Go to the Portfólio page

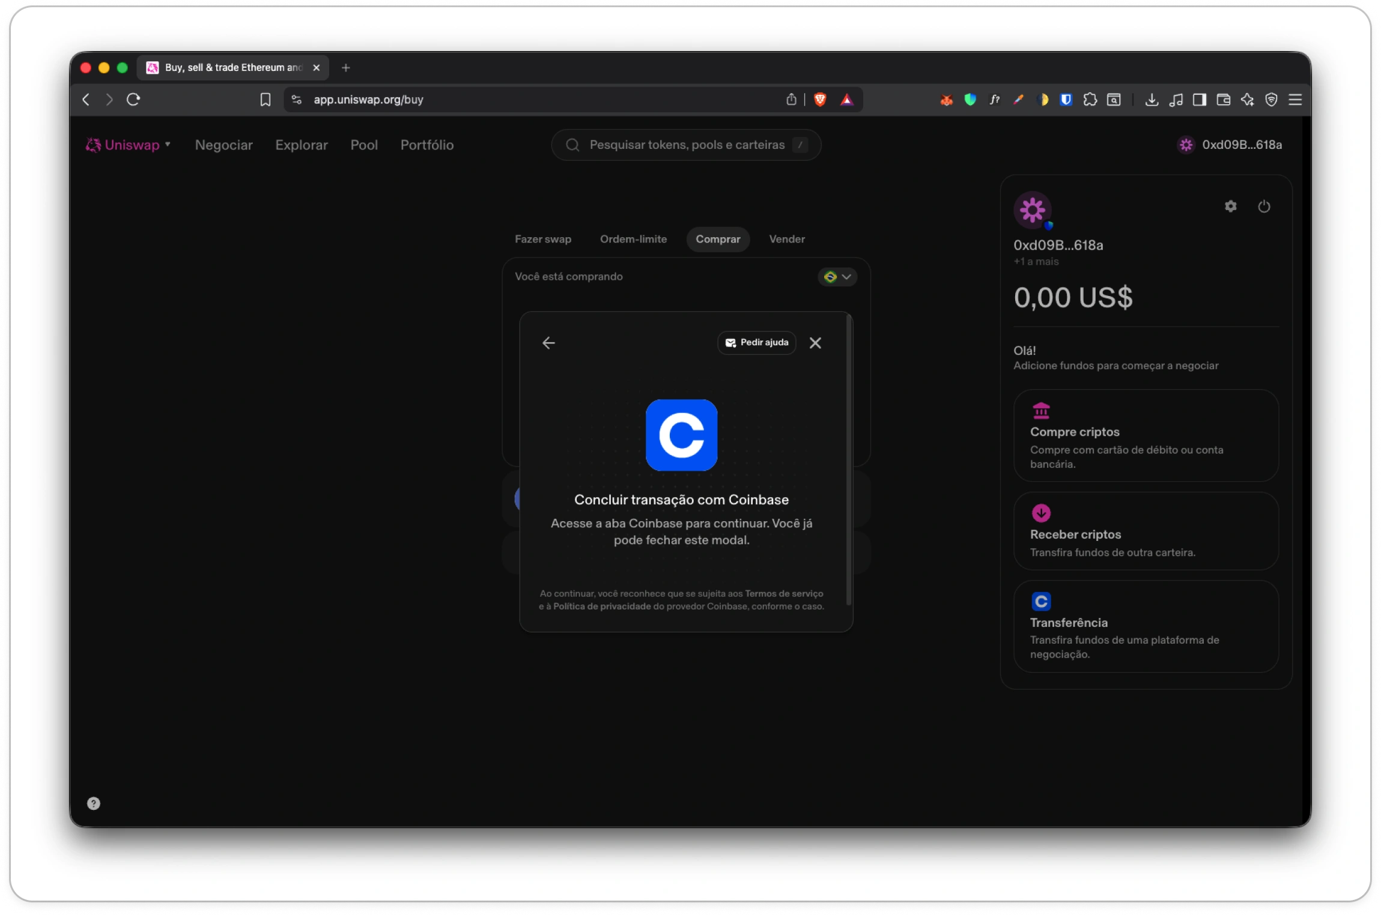[x=427, y=145]
